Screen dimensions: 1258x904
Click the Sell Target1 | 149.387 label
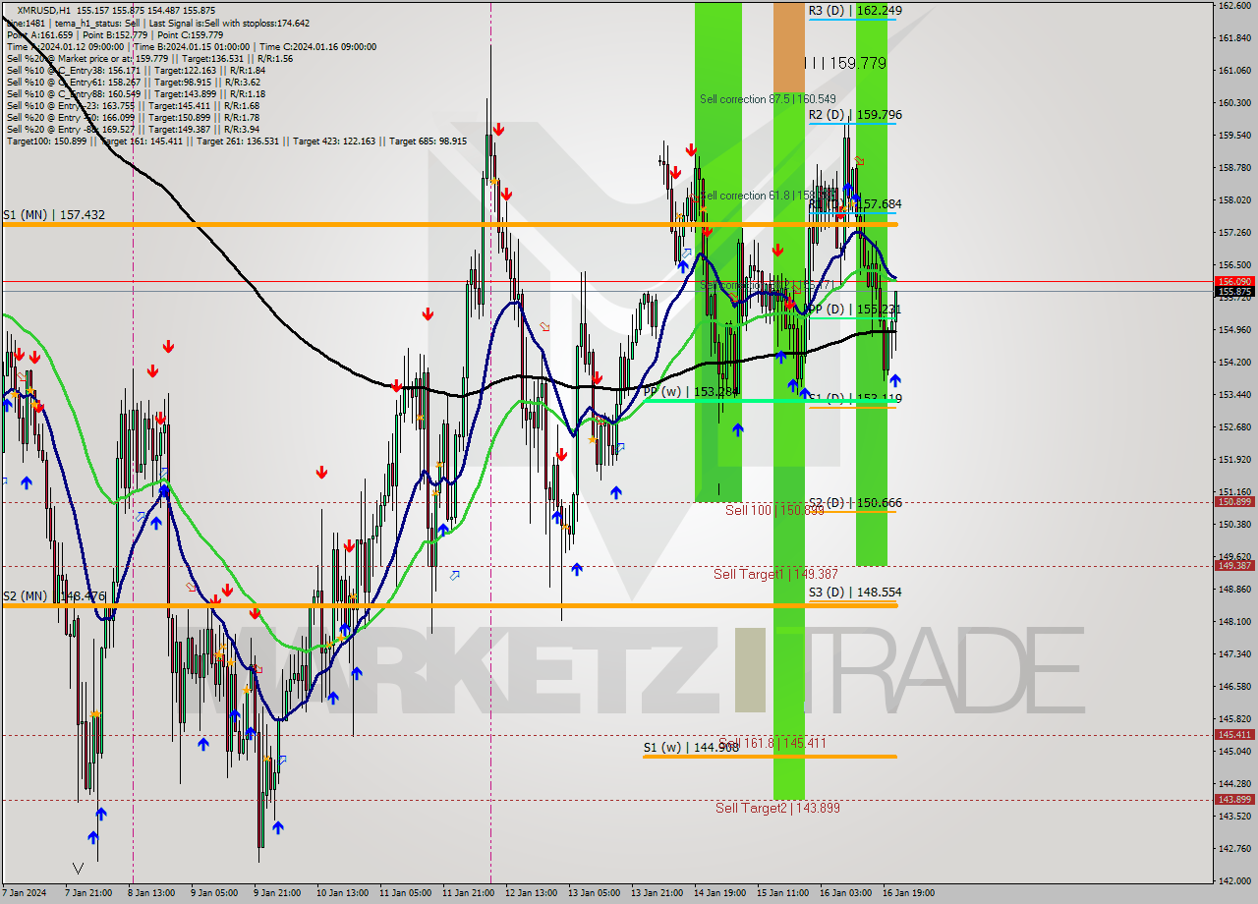click(775, 574)
